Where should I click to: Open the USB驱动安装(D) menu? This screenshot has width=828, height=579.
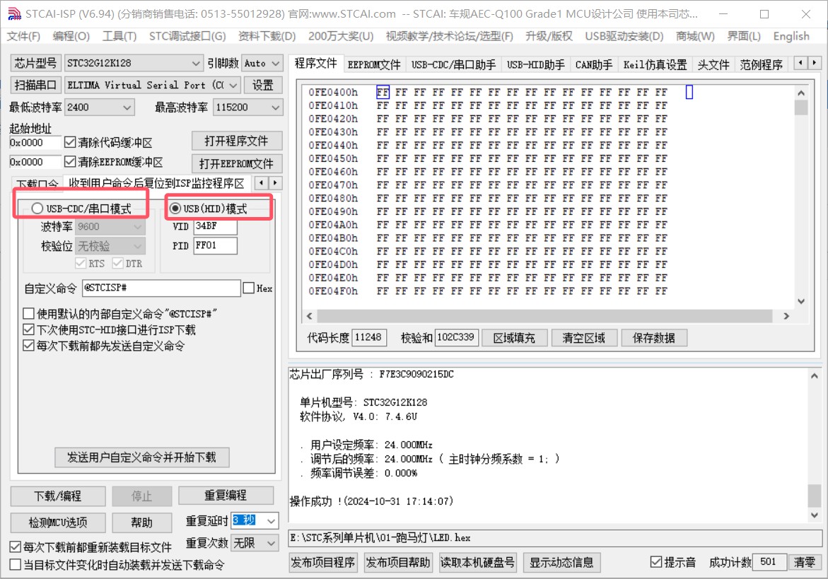[x=624, y=36]
